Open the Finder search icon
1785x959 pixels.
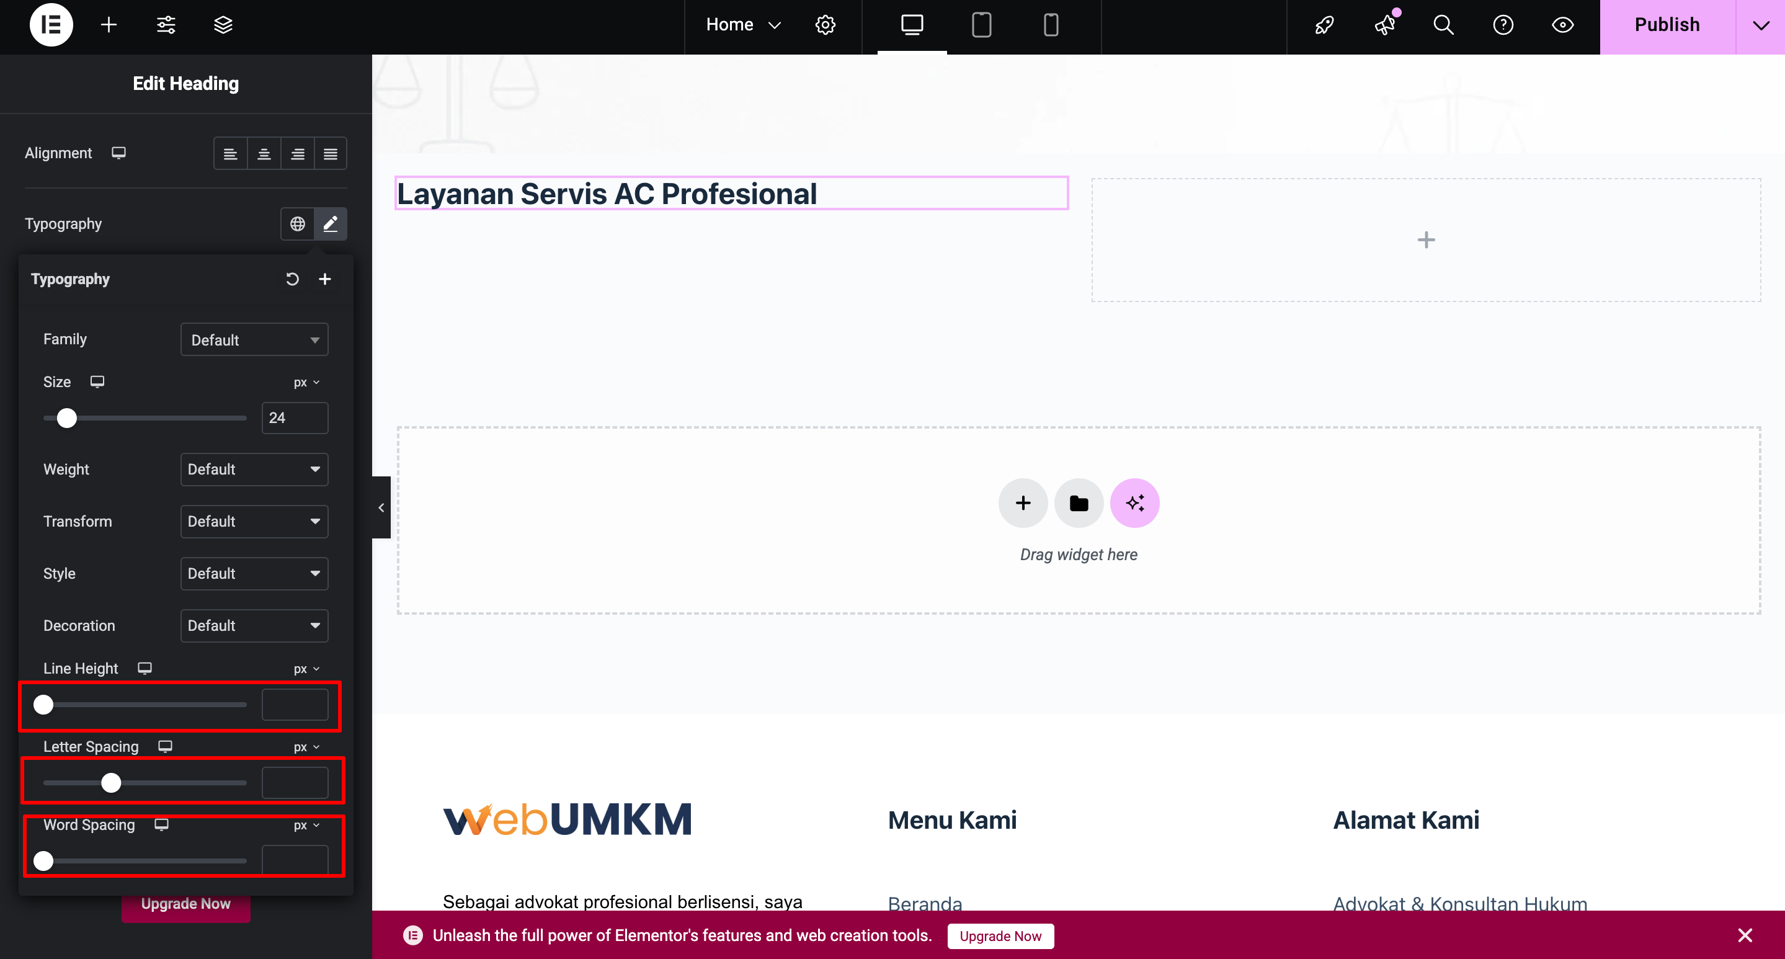(x=1443, y=25)
